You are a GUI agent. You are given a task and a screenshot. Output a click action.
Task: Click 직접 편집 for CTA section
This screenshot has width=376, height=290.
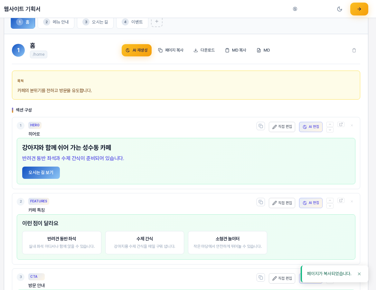(x=282, y=278)
